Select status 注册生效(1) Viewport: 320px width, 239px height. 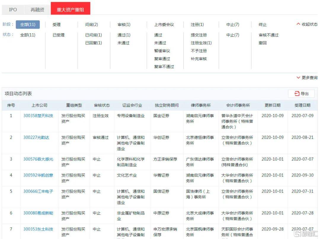click(201, 43)
